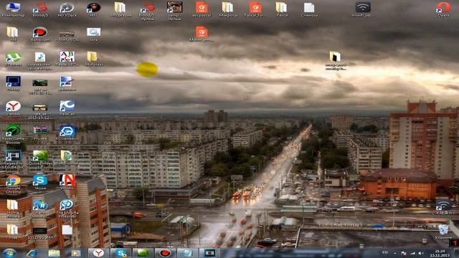Viewport: 459px width, 258px height.
Task: Open the abcpascal file icon
Action: coord(202,9)
